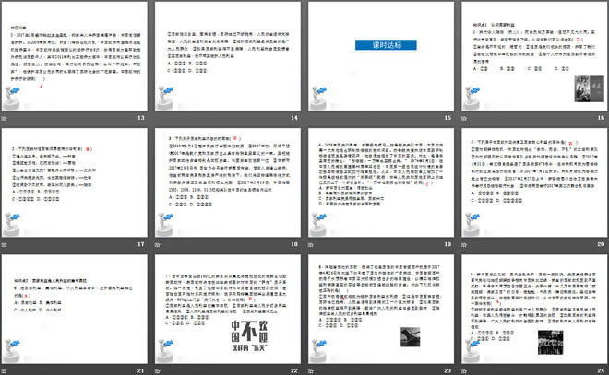The image size is (609, 375).
Task: Click the slide number label 22
Action: coord(294,370)
